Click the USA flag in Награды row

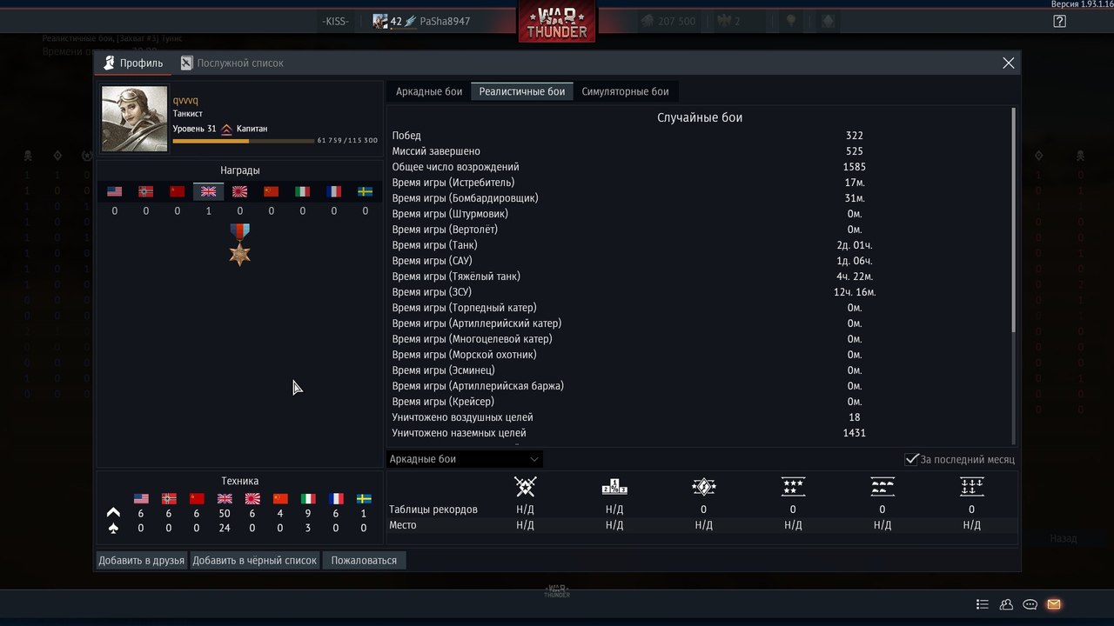click(x=115, y=191)
